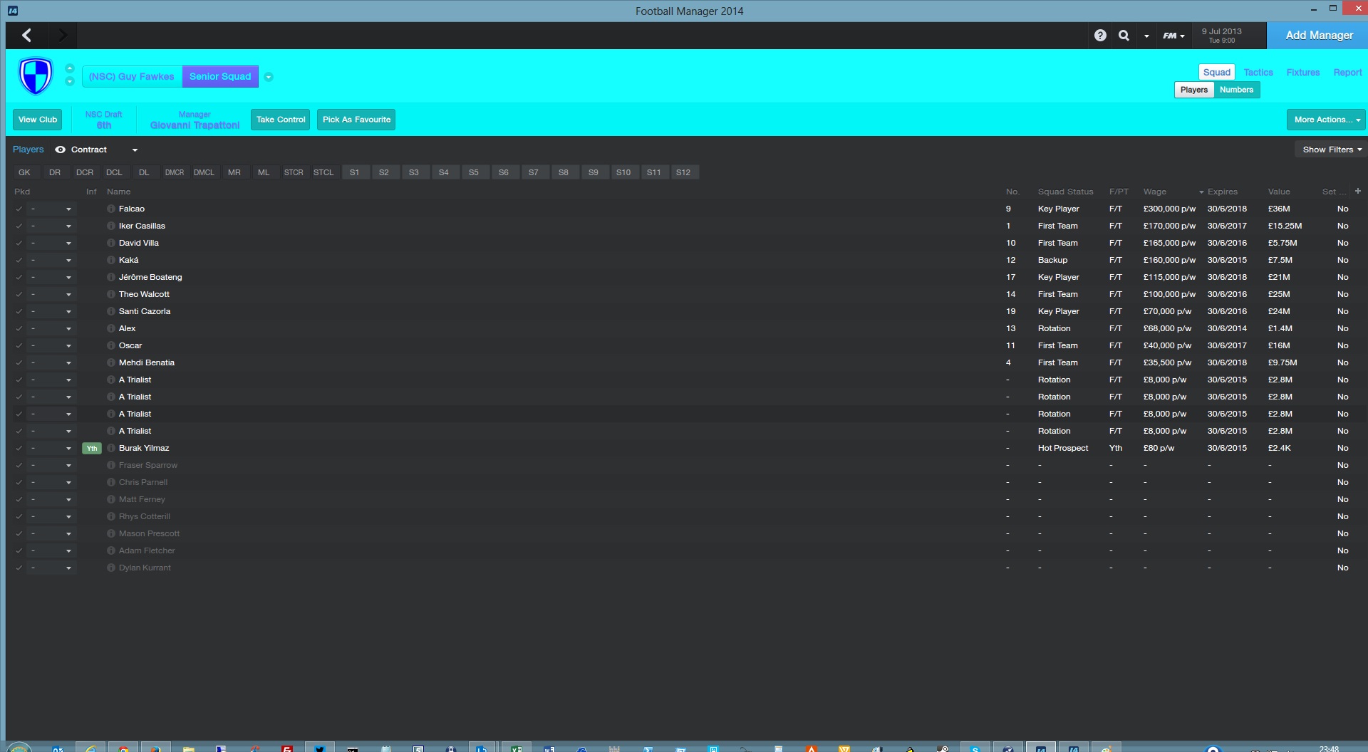The width and height of the screenshot is (1368, 752).
Task: Select the S12 substitute slot
Action: point(683,172)
